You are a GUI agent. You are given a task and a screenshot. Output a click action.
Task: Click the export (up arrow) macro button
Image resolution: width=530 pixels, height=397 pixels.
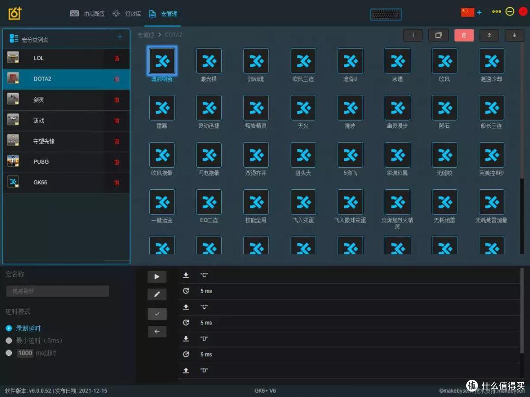tap(489, 35)
